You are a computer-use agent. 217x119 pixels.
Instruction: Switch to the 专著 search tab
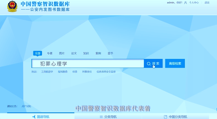click(50, 53)
